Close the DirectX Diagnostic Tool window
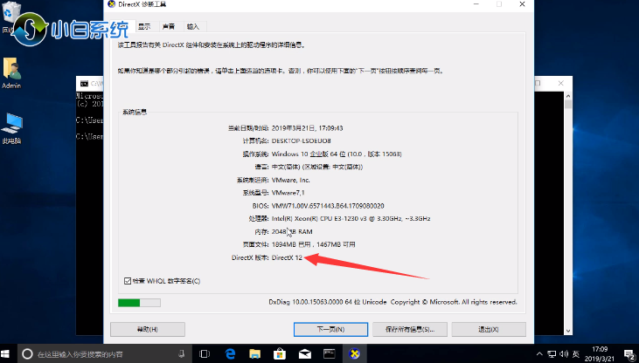Image resolution: width=639 pixels, height=363 pixels. pos(522,4)
